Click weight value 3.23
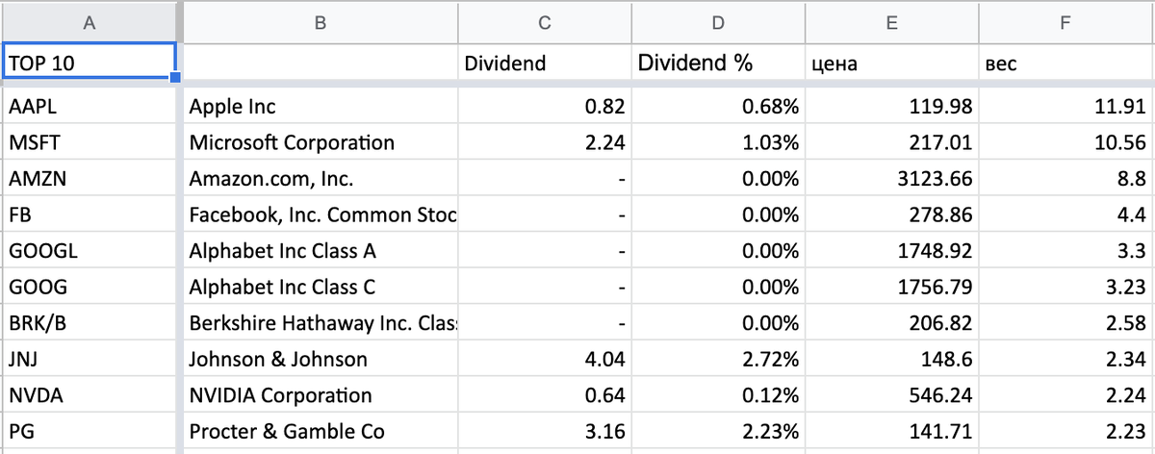This screenshot has width=1155, height=454. coord(1065,287)
